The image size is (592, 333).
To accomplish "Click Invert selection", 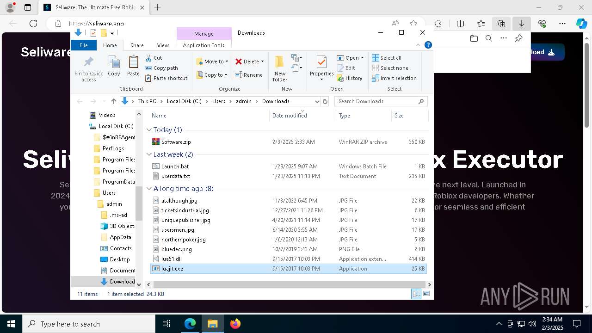I will [394, 78].
